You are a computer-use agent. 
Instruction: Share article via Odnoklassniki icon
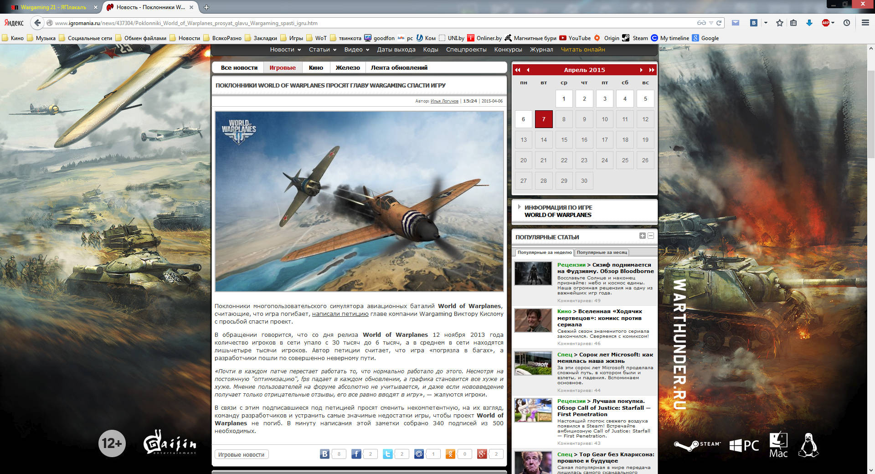point(450,454)
